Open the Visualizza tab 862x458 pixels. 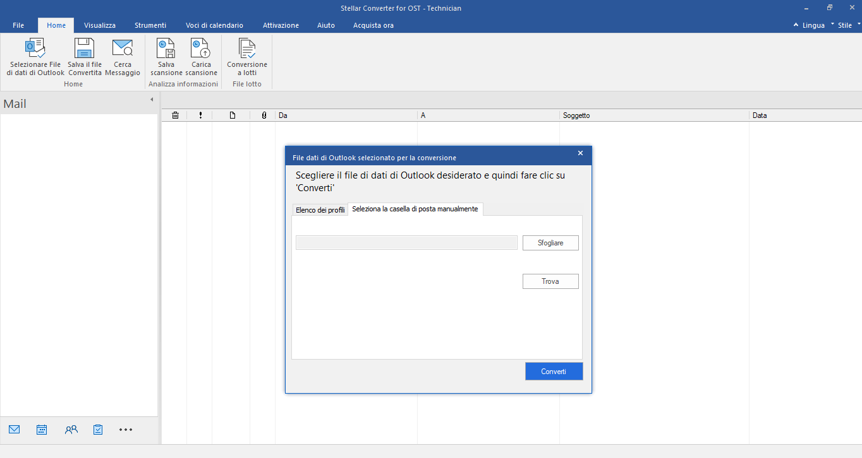coord(100,25)
